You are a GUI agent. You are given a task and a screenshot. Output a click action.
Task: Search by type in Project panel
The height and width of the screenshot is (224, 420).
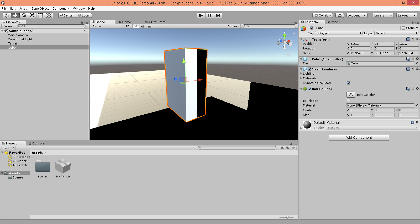pos(282,148)
